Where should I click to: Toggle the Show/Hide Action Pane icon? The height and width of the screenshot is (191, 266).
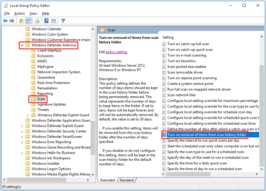[x=53, y=21]
